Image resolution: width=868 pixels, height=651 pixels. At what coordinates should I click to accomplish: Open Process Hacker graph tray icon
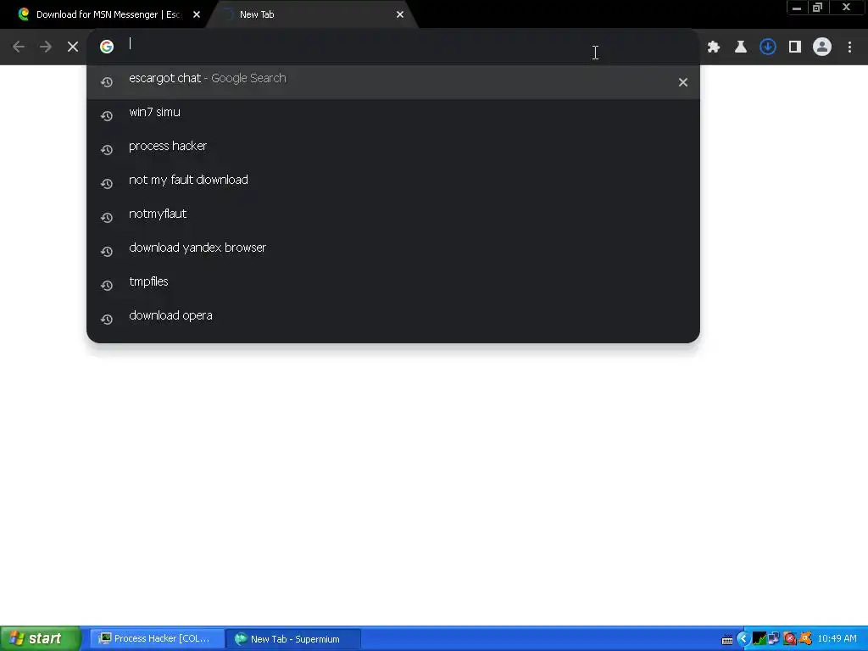(x=759, y=639)
